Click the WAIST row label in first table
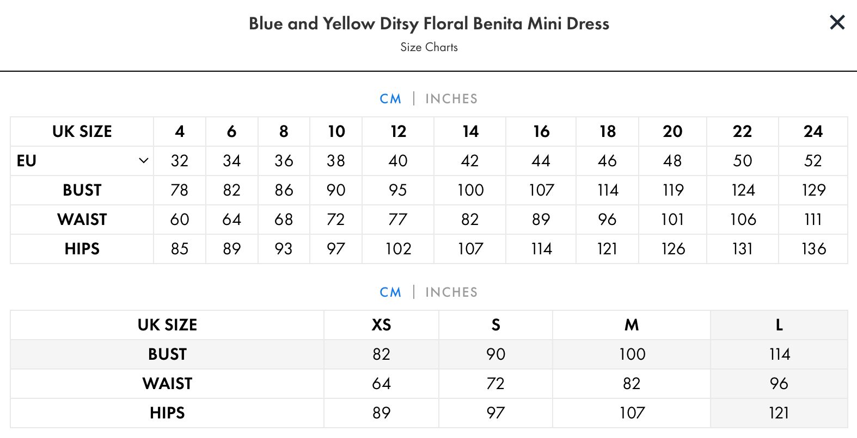This screenshot has width=857, height=438. tap(82, 220)
